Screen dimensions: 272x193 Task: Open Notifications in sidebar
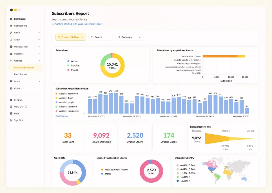[x=21, y=26]
